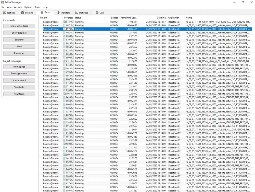Click the 23.511% progress bar
Image resolution: width=255 pixels, height=192 pixels.
point(68,61)
